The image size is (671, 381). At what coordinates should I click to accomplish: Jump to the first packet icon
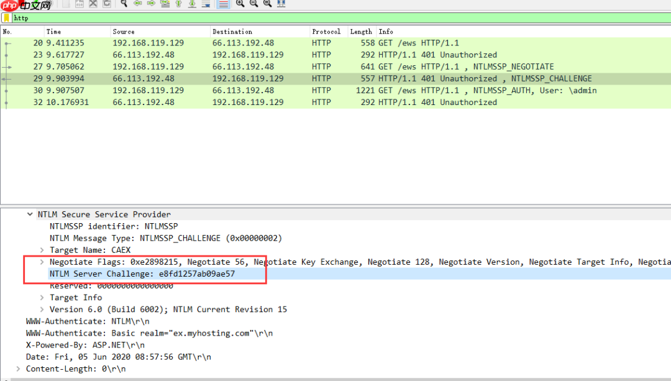[x=179, y=4]
